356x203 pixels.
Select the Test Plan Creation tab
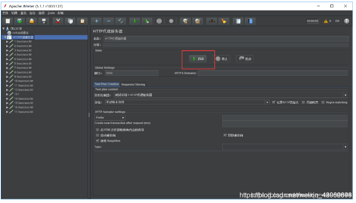pos(107,84)
